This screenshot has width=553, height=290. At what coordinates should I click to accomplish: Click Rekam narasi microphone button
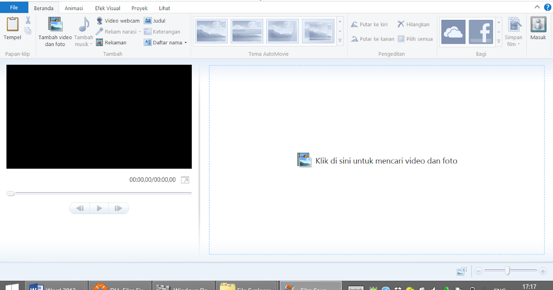pos(116,32)
